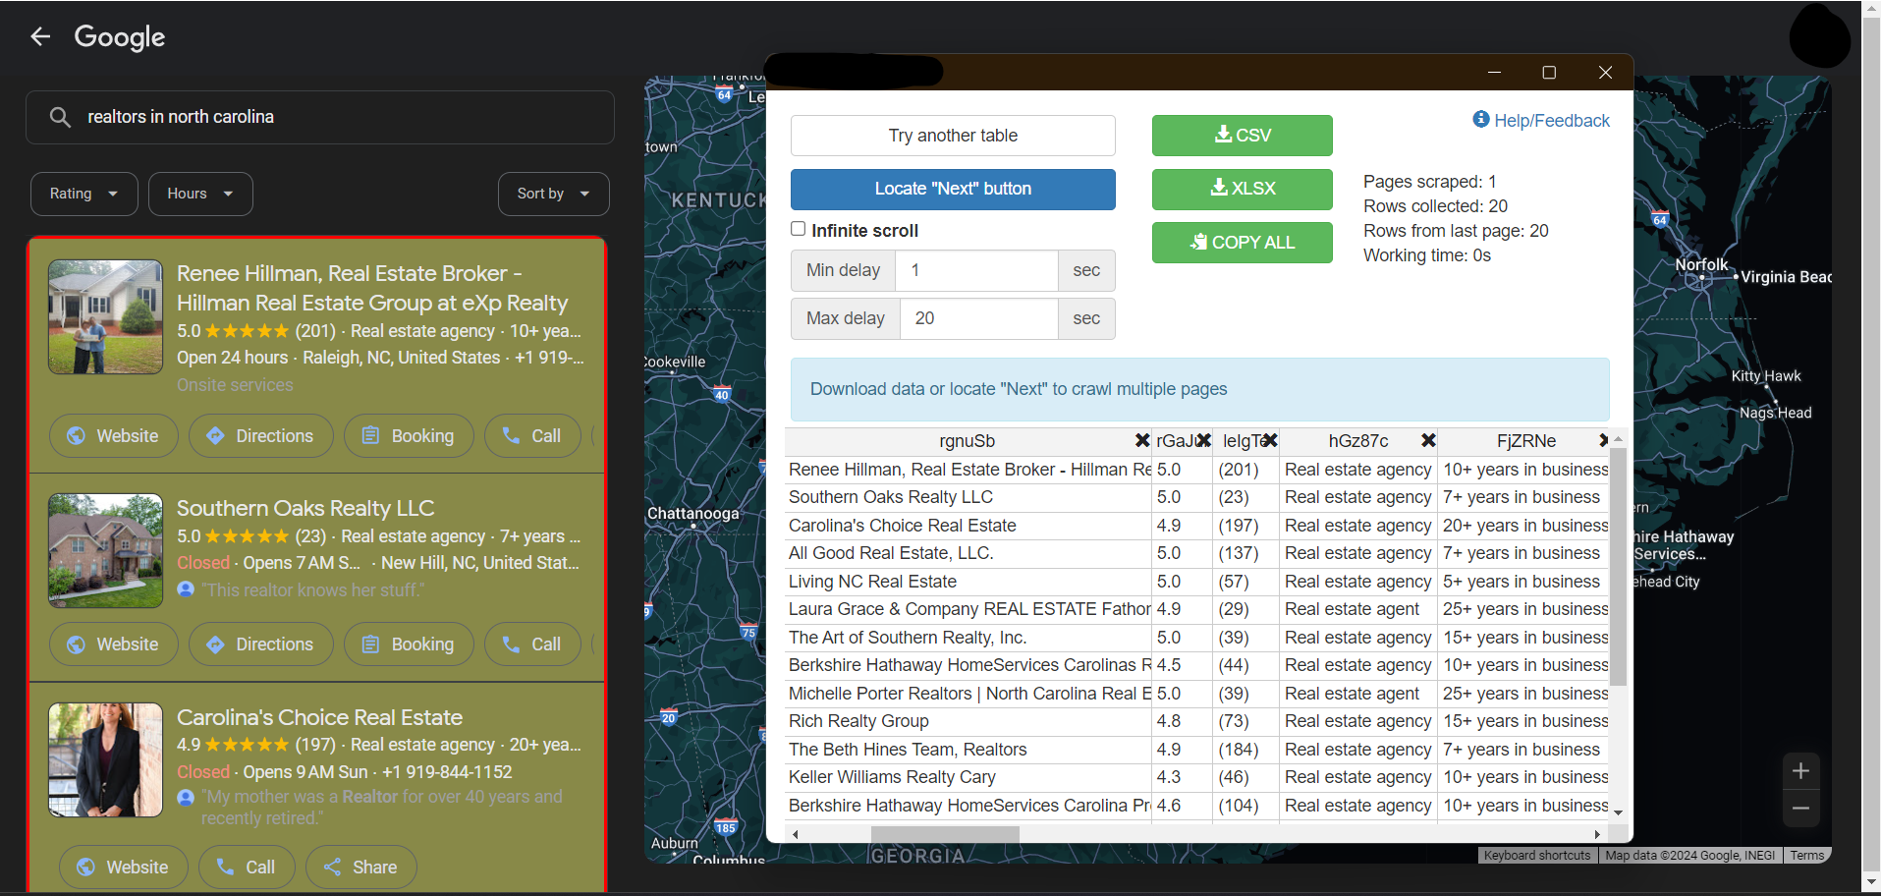Open the Rating filter dropdown
This screenshot has width=1881, height=896.
pos(83,194)
